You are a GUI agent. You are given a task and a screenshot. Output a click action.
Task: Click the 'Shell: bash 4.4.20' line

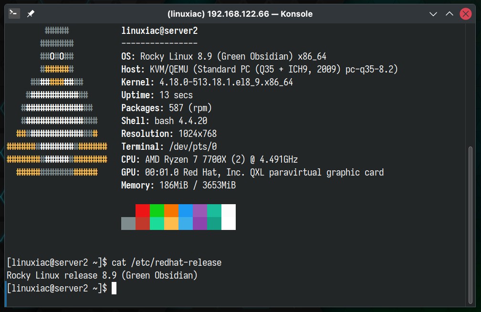click(164, 121)
